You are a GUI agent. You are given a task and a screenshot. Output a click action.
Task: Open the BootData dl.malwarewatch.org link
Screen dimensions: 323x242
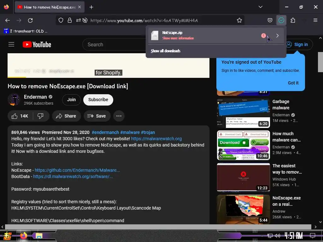[73, 176]
